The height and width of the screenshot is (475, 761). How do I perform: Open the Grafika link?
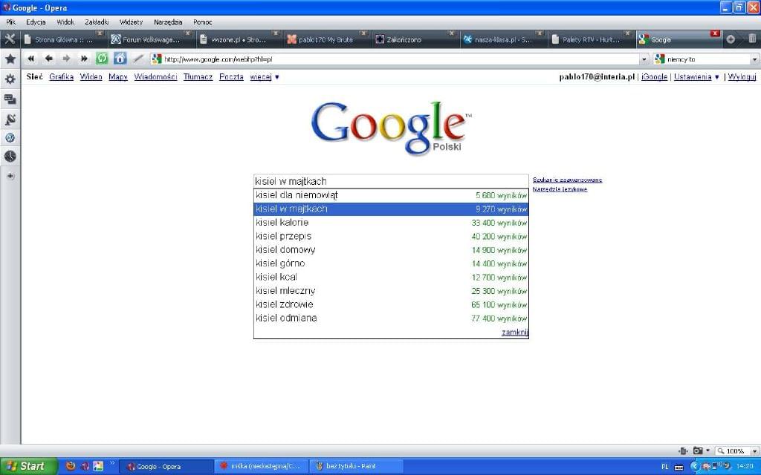[x=61, y=76]
